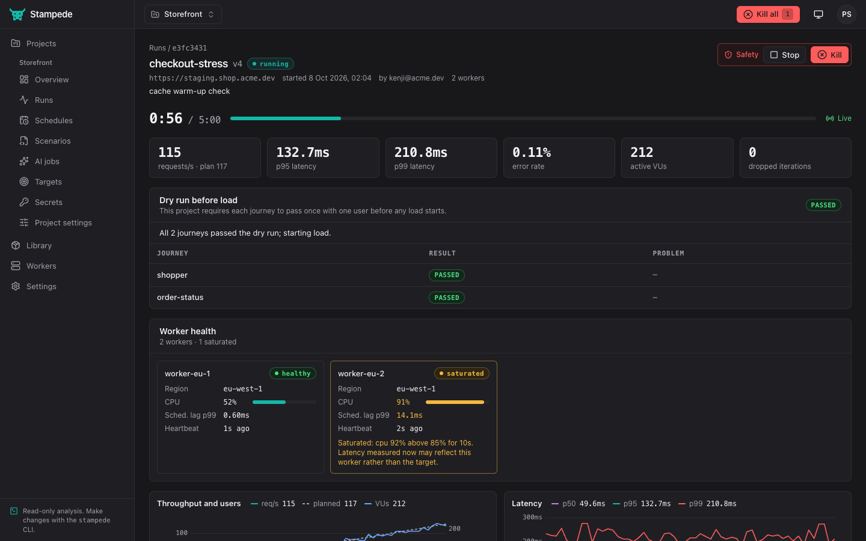Click the Stampede logo icon
This screenshot has height=541, width=866.
(17, 14)
